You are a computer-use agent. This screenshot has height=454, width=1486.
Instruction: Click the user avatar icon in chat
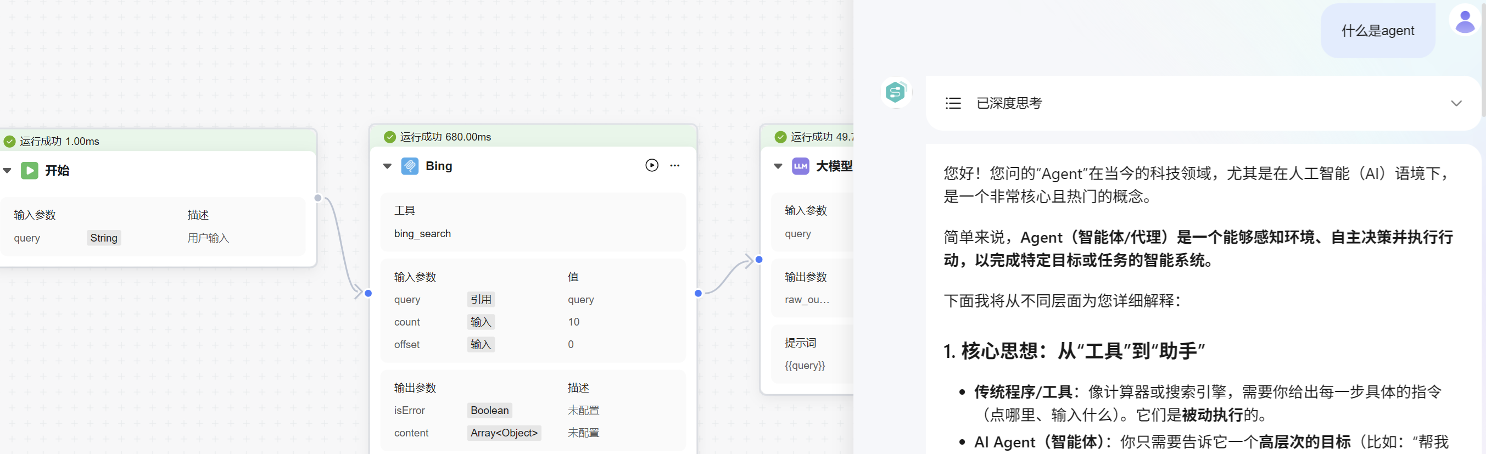[x=1465, y=20]
